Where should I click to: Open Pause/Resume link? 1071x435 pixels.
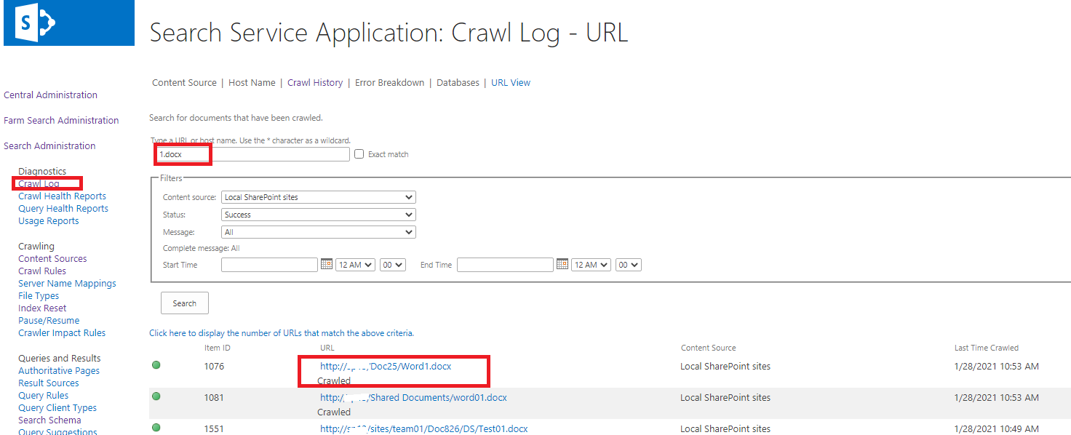coord(49,321)
